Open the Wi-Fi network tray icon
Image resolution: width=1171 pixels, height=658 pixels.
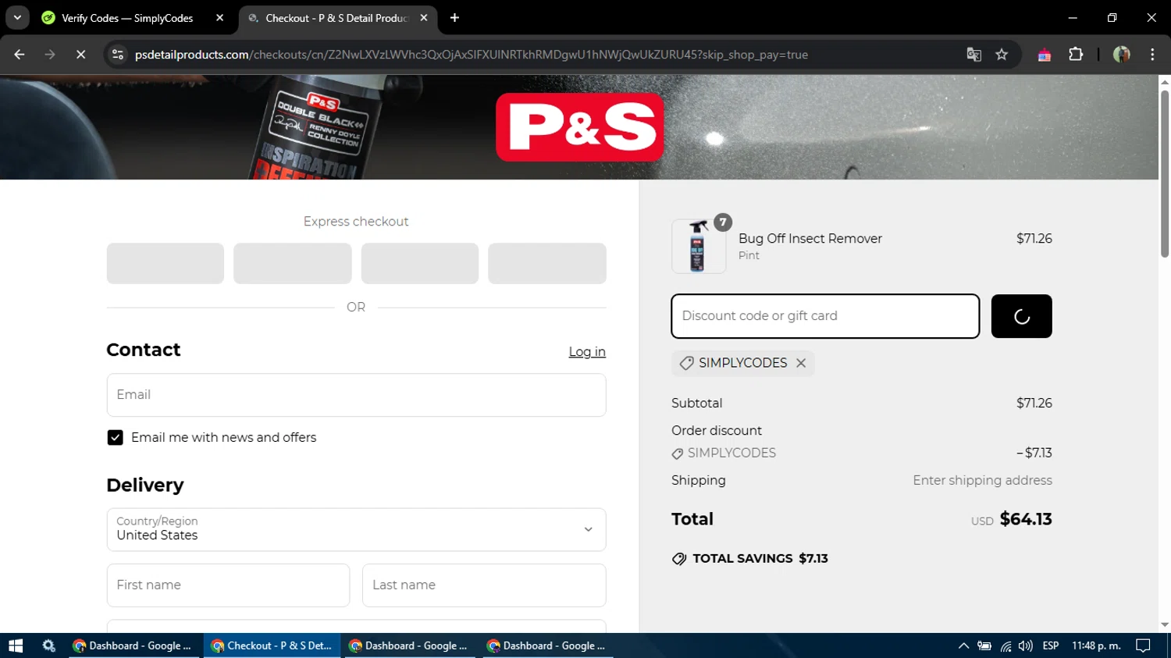pos(1005,646)
